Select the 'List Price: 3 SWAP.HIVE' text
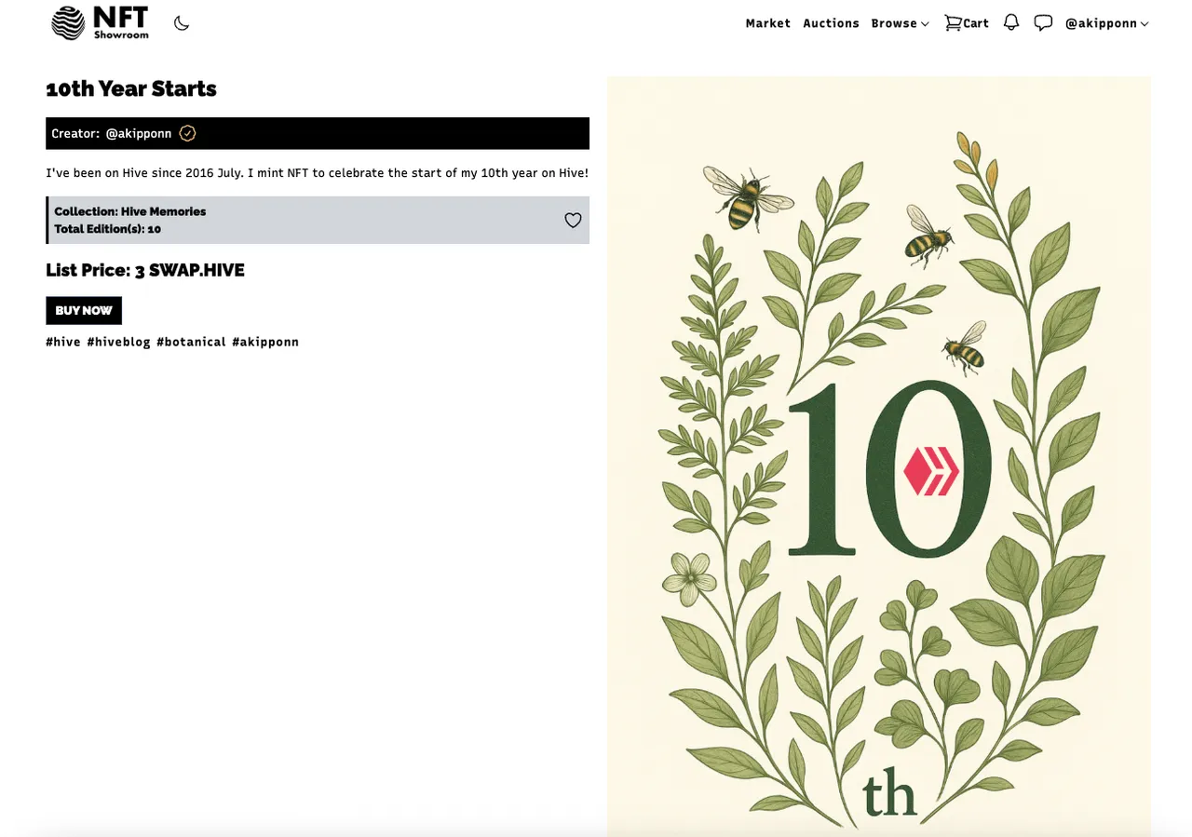Image resolution: width=1192 pixels, height=837 pixels. click(x=145, y=270)
